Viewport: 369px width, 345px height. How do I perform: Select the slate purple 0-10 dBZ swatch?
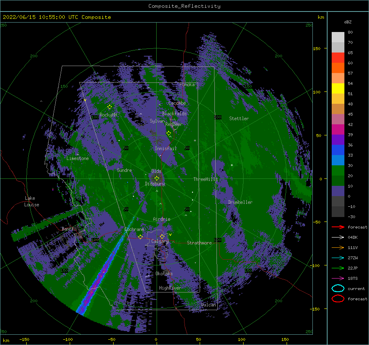click(338, 191)
